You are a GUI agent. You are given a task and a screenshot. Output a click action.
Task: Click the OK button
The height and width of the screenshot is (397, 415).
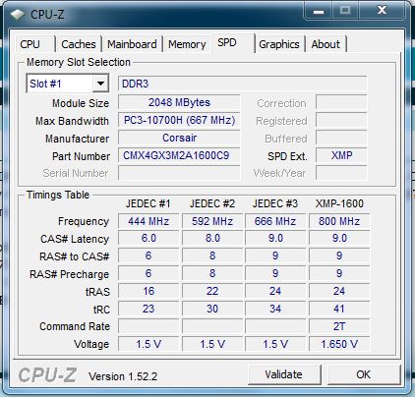(363, 374)
